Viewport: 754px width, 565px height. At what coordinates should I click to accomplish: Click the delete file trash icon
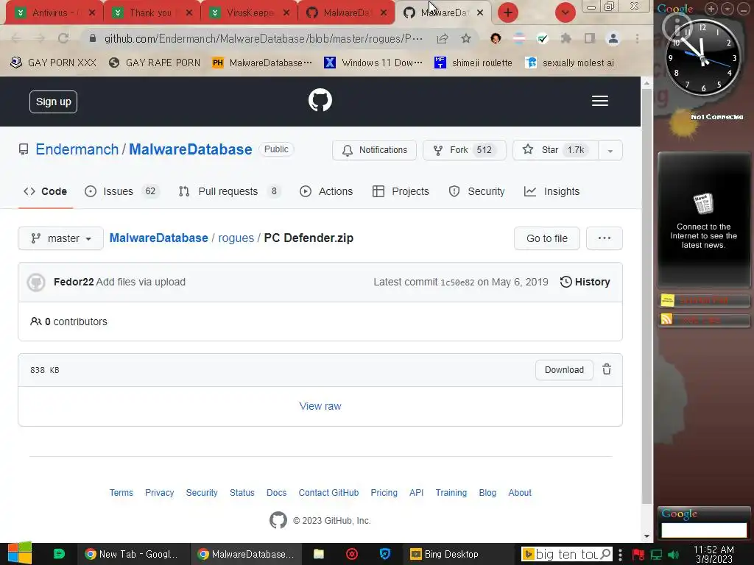pyautogui.click(x=607, y=369)
